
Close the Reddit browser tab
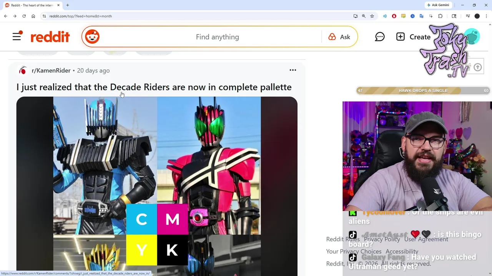click(58, 5)
